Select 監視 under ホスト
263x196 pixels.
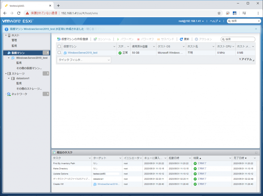point(14,46)
